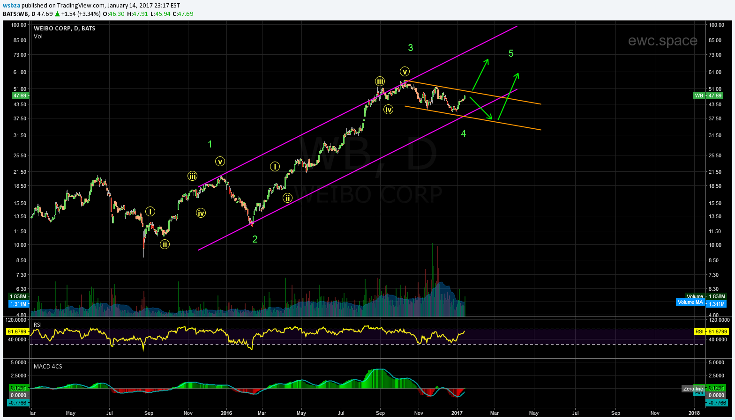Screen dimensions: 735x420
Task: Click the WEIBO CORP, D, BATS chart title
Action: [x=64, y=29]
